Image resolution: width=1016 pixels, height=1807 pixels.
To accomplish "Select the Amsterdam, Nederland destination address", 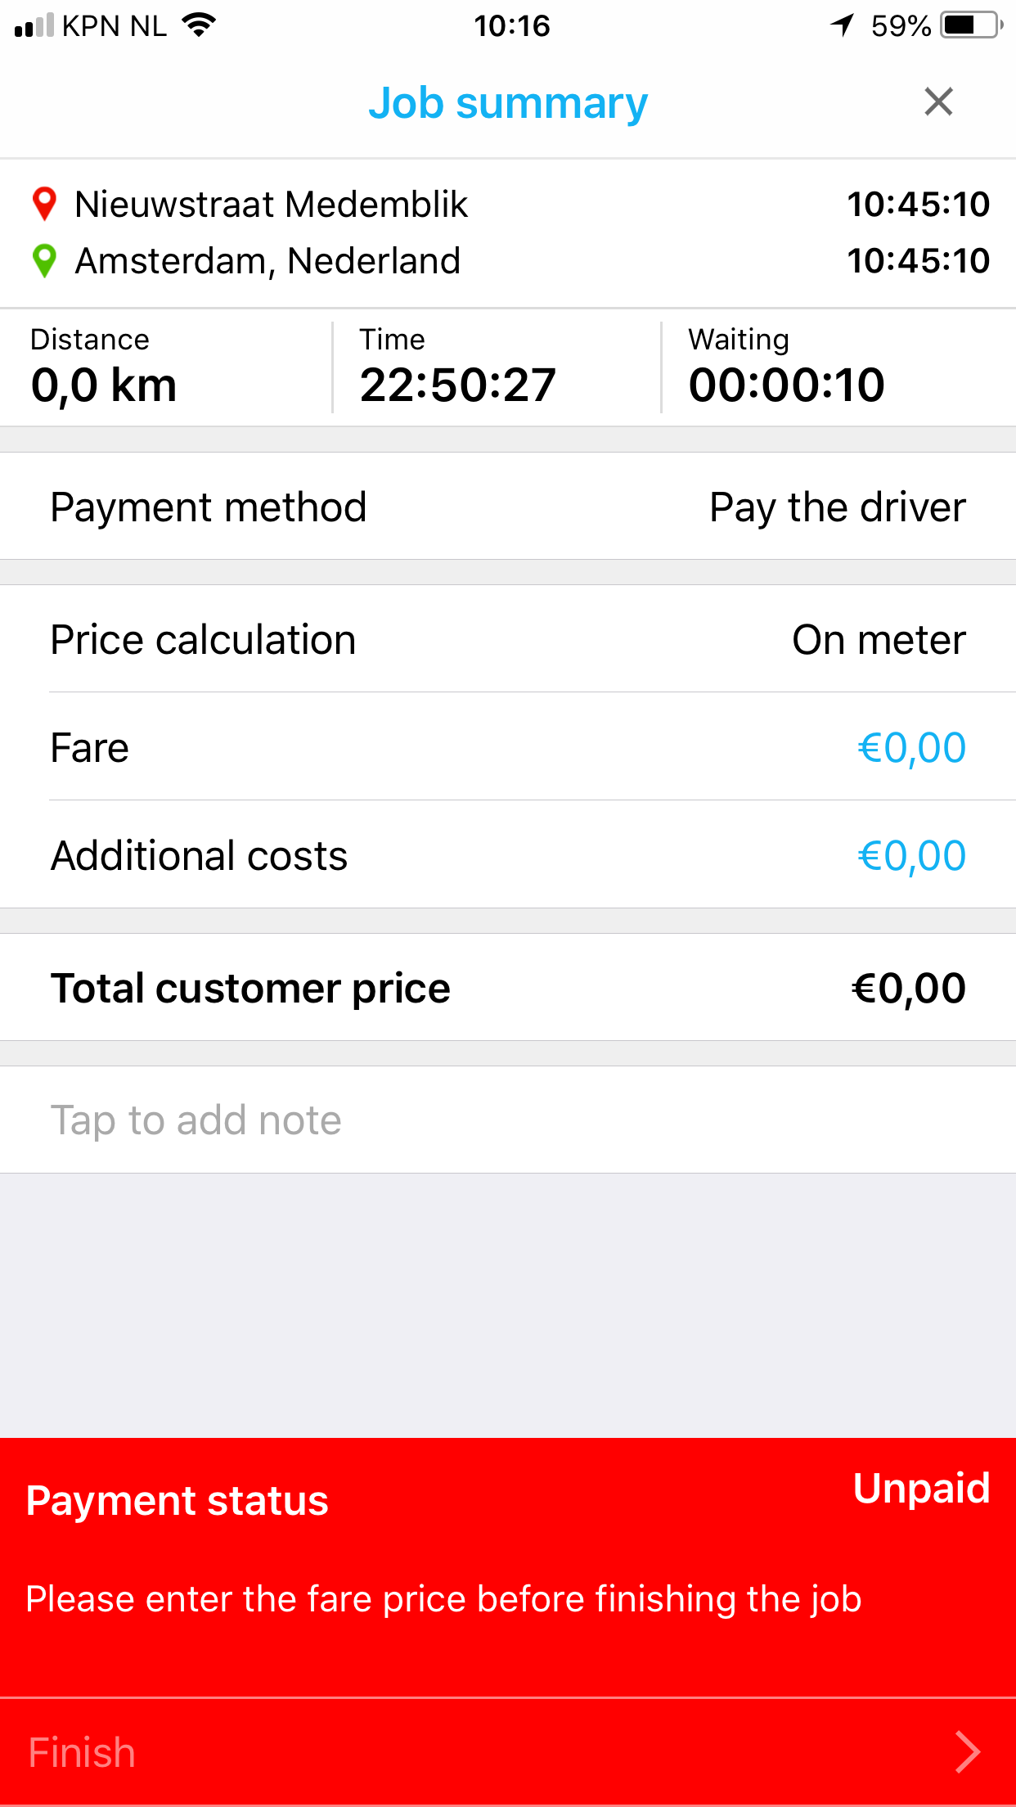I will pyautogui.click(x=267, y=261).
